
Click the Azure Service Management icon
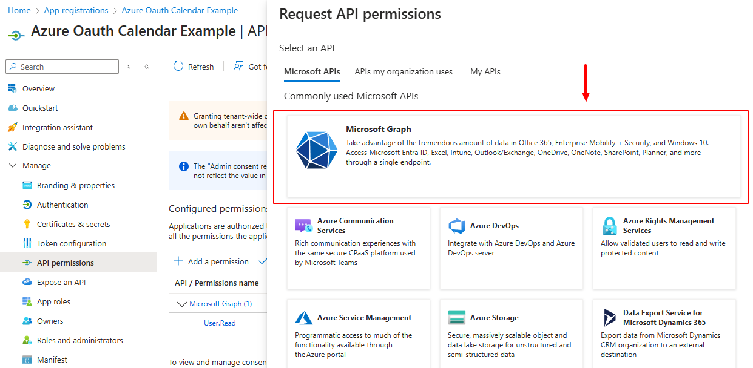[304, 318]
